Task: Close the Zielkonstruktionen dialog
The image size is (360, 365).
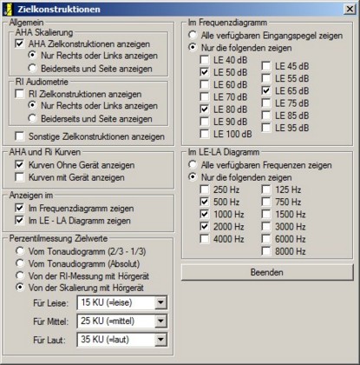Action: coord(350,9)
